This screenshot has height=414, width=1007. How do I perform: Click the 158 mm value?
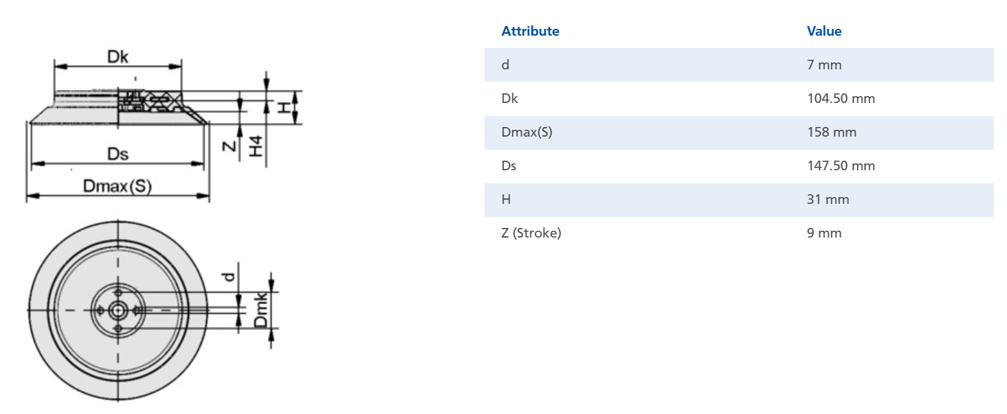pos(832,132)
